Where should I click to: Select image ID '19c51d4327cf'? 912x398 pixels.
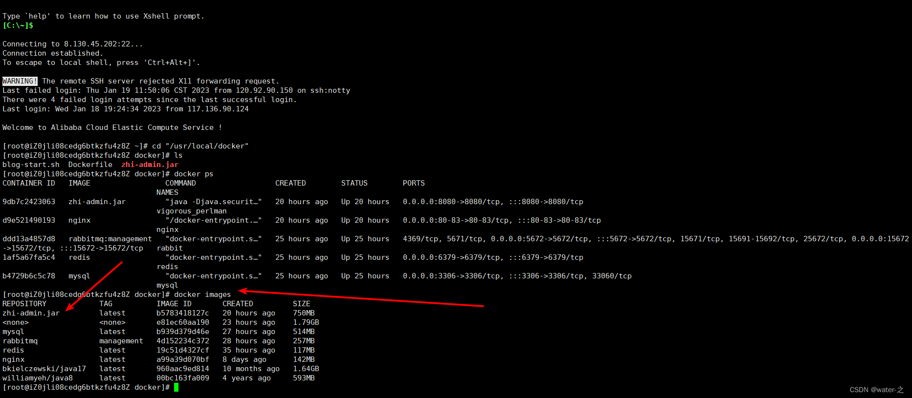(x=183, y=350)
